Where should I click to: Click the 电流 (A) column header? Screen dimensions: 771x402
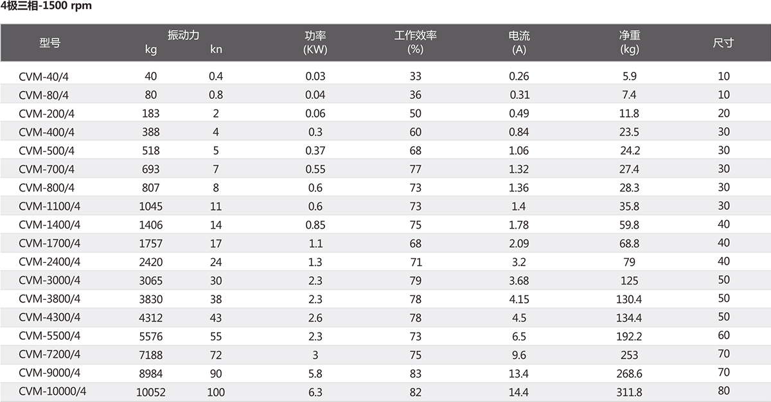tap(519, 42)
